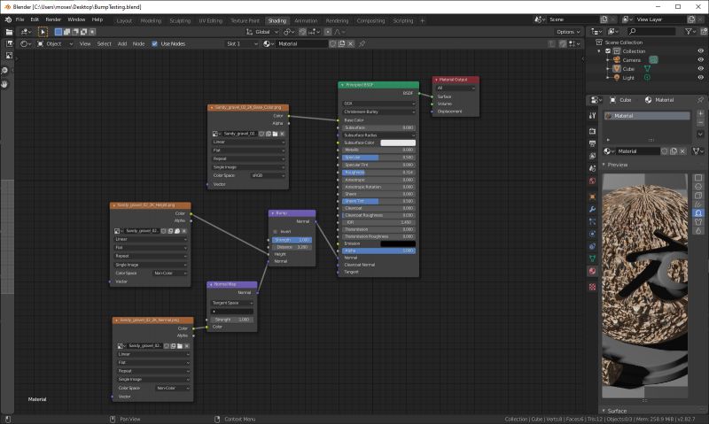
Task: Hide Collection using its eye icon
Action: [700, 51]
